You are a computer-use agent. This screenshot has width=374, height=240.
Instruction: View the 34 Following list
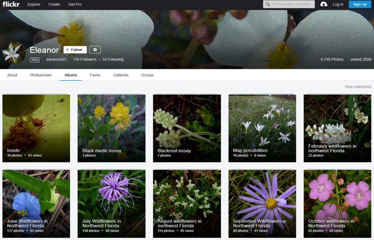(x=113, y=59)
